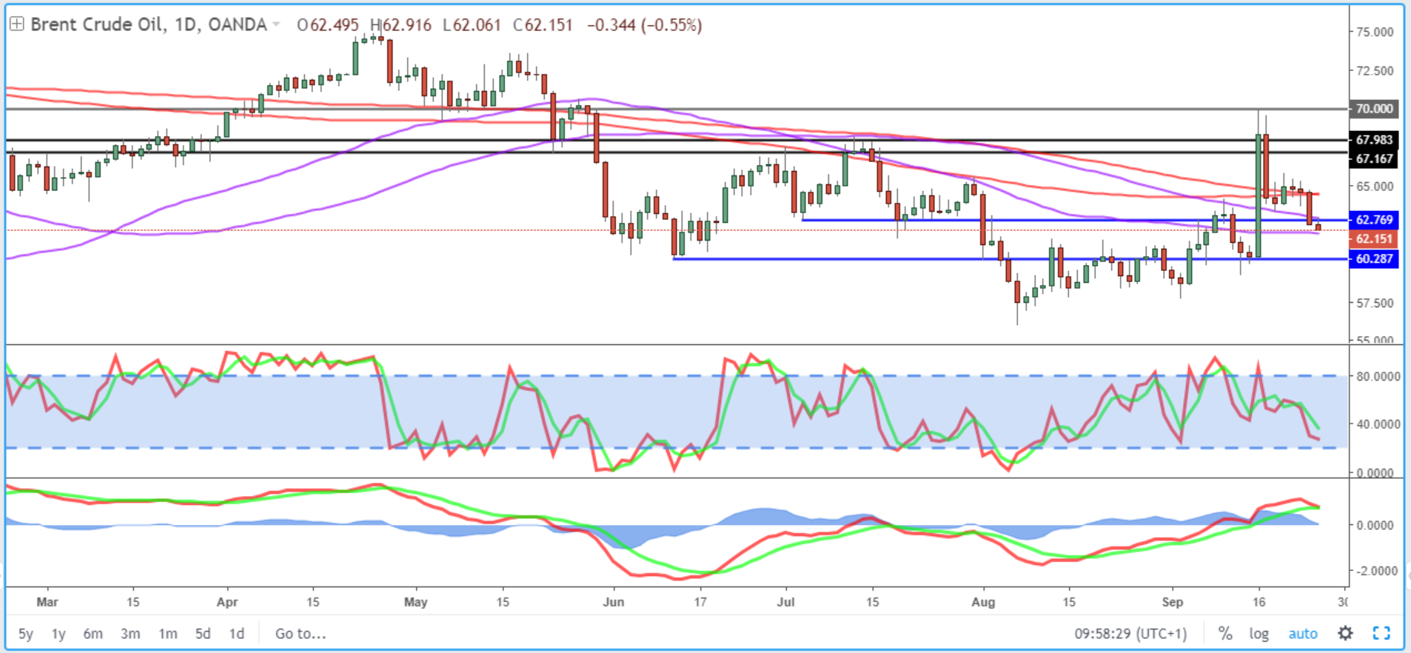Click the -0.344 (-0.55%) change value

644,25
